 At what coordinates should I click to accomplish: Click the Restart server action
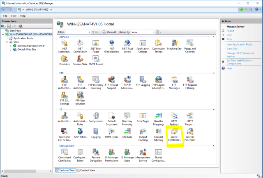pos(230,31)
